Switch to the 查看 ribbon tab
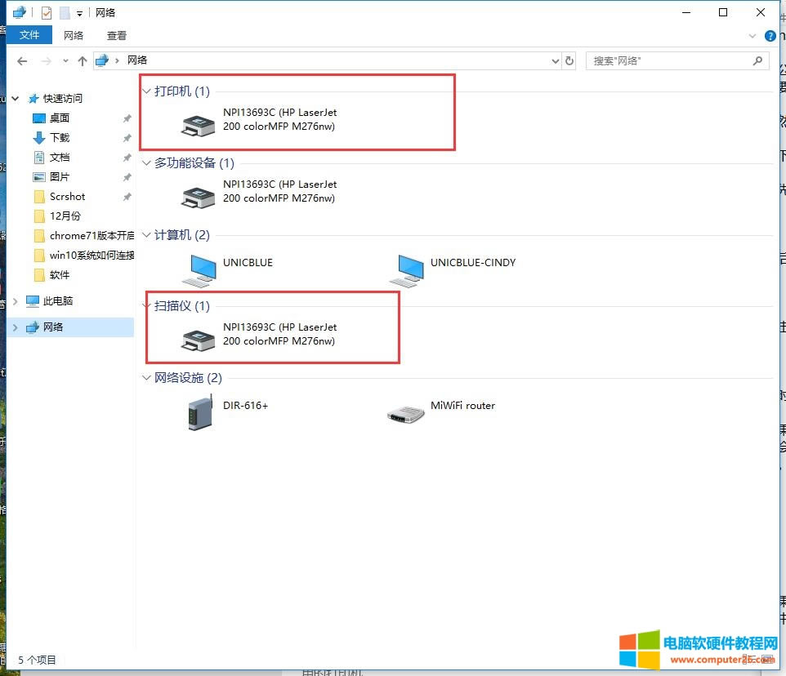Viewport: 786px width, 676px height. click(117, 36)
